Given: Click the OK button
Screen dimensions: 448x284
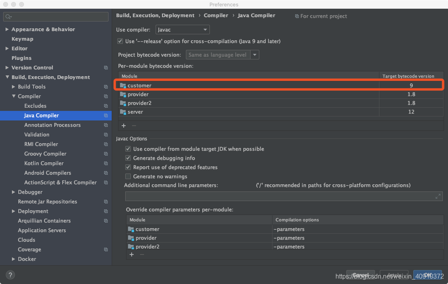Looking at the screenshot, I should pos(427,275).
